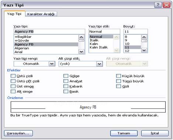Toggle Basık effect checkbox
This screenshot has height=140, width=173.
click(x=66, y=91)
